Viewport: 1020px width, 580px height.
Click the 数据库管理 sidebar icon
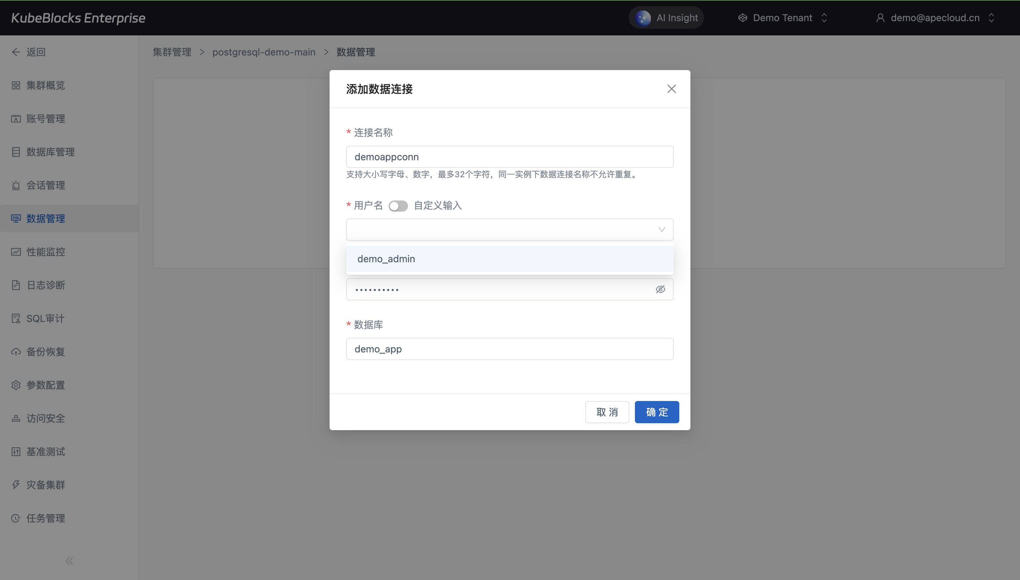coord(16,152)
